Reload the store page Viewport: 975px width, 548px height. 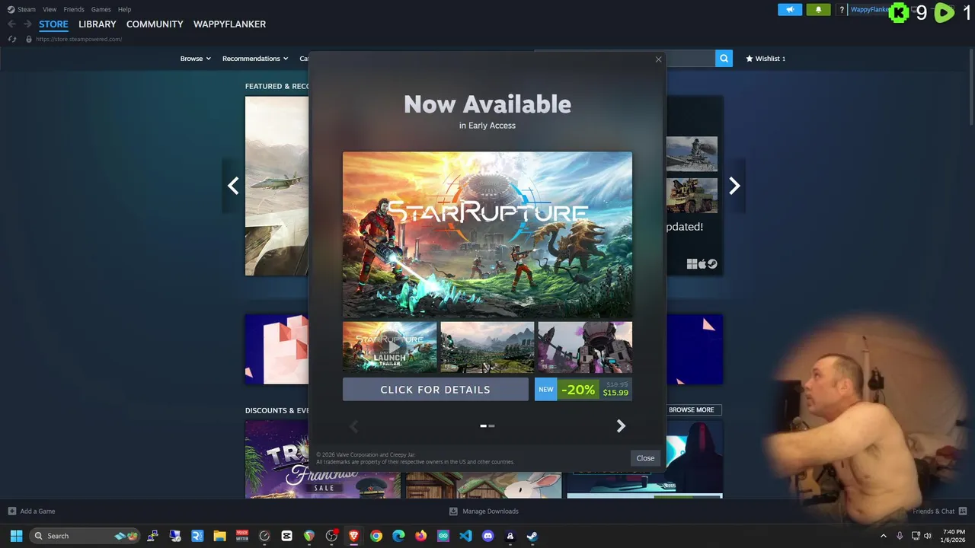[x=11, y=39]
